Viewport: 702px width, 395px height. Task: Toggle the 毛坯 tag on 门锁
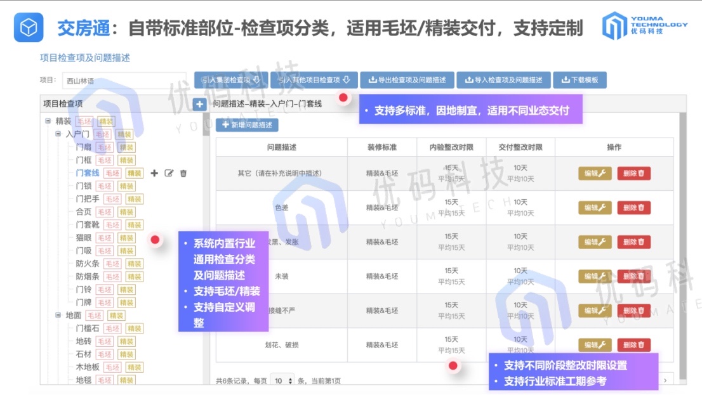(x=112, y=186)
